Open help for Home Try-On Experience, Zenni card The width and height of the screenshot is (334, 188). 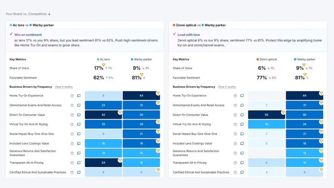pos(235,96)
